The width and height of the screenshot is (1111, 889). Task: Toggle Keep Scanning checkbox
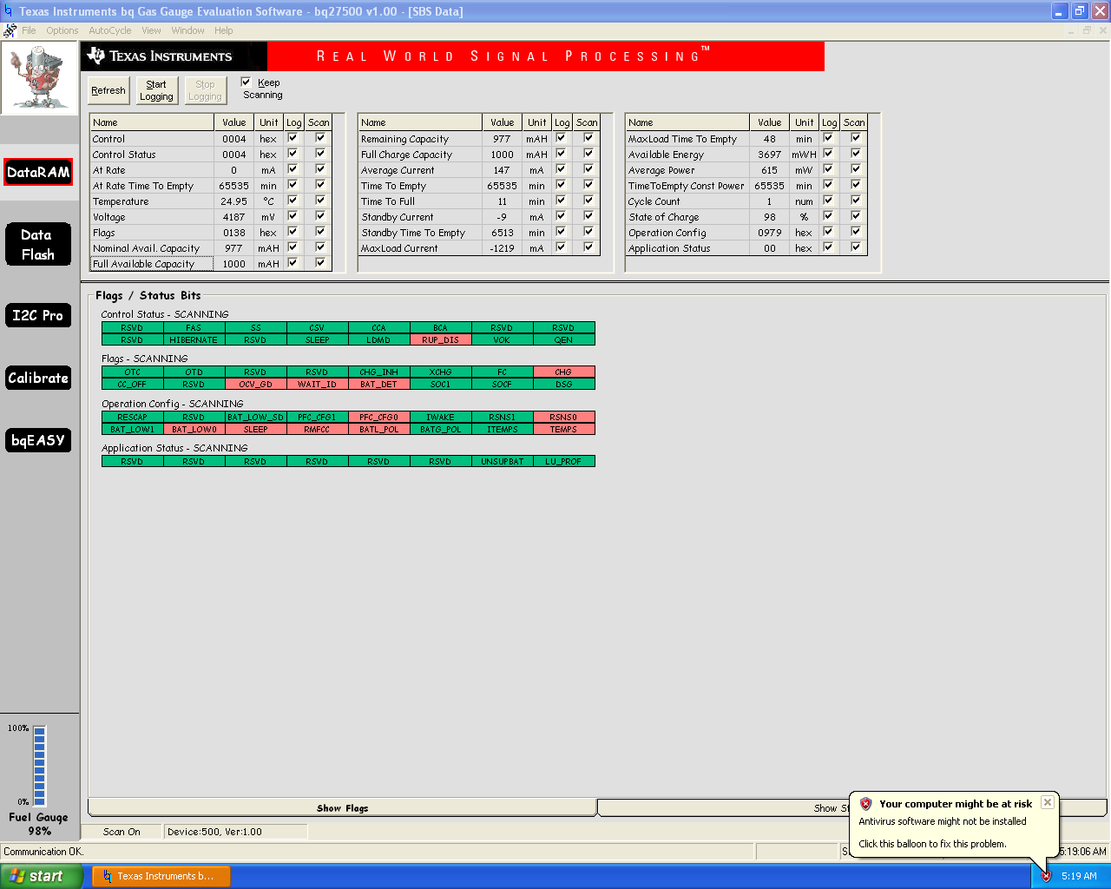coord(246,82)
